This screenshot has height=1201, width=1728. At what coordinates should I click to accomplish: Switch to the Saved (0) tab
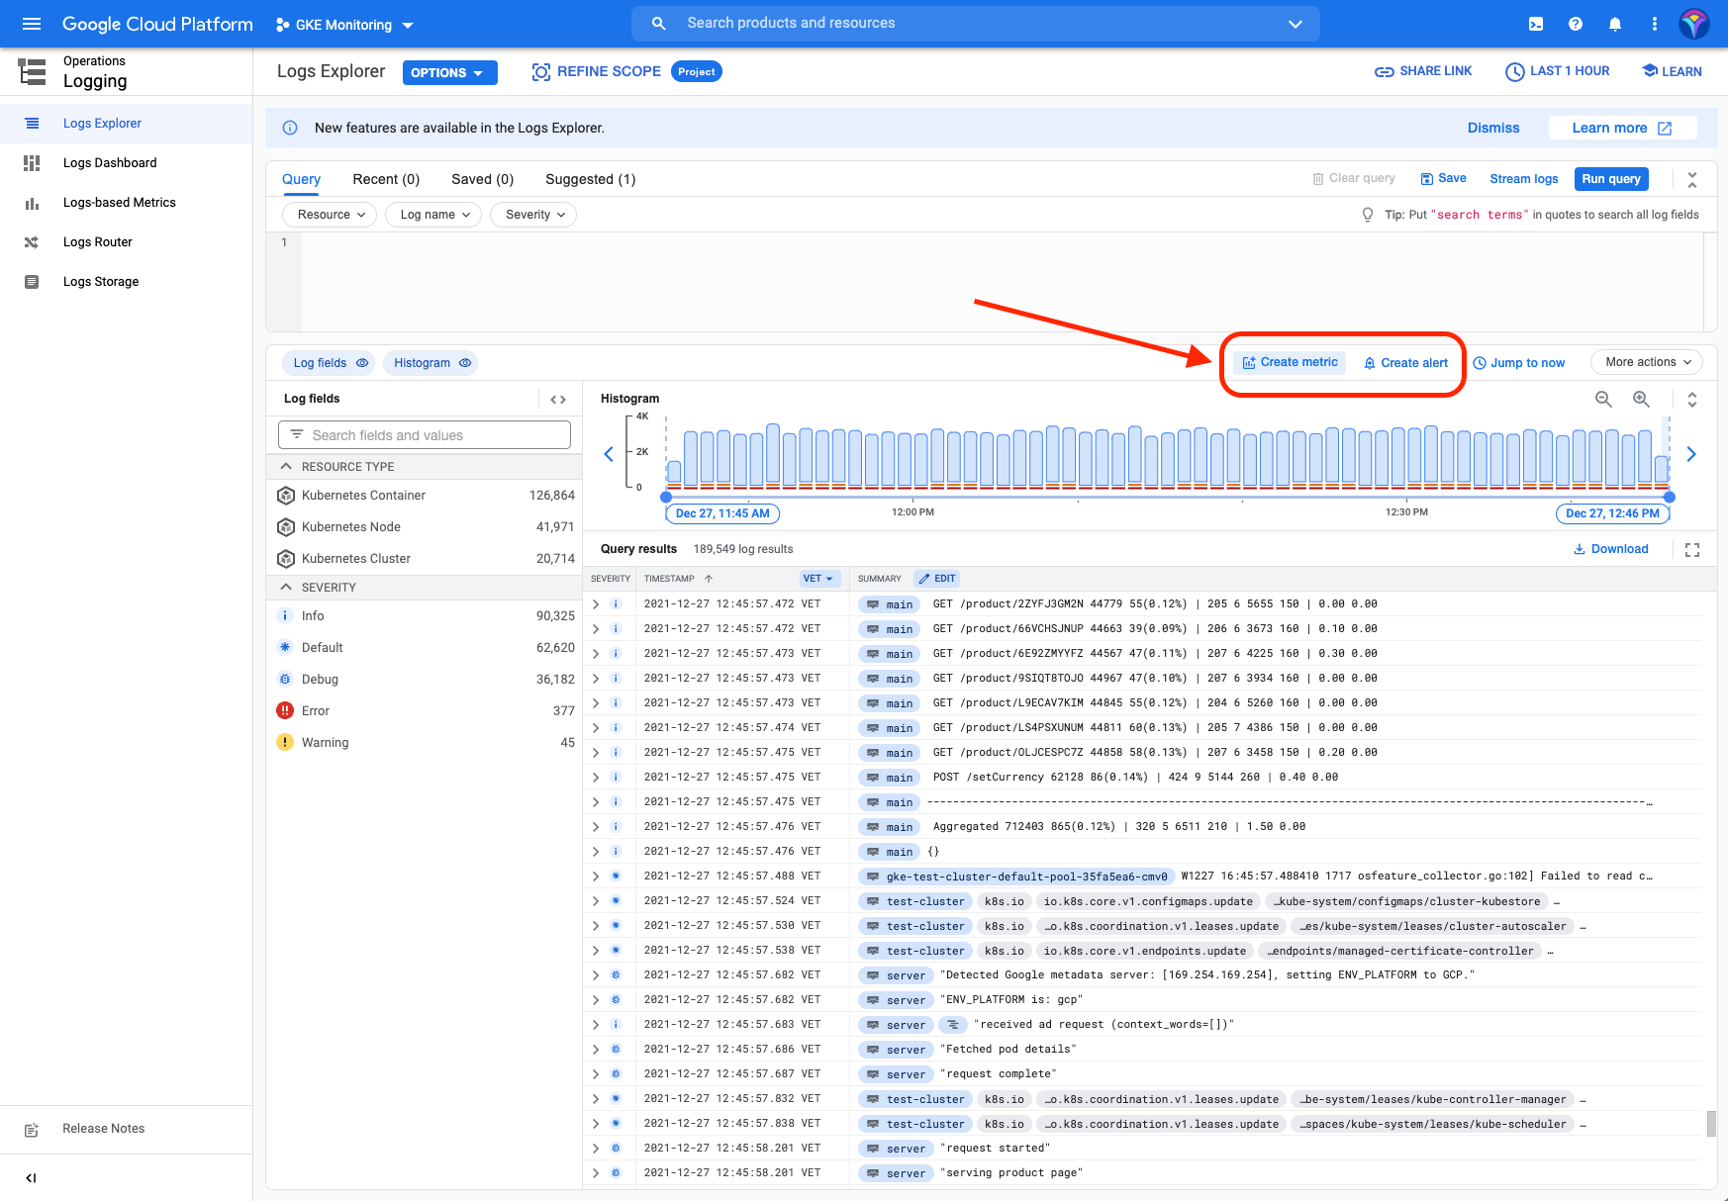tap(483, 179)
